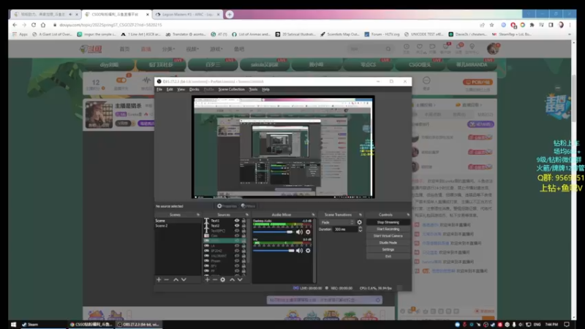Open the OBS Tools menu
The height and width of the screenshot is (329, 585).
(x=253, y=89)
